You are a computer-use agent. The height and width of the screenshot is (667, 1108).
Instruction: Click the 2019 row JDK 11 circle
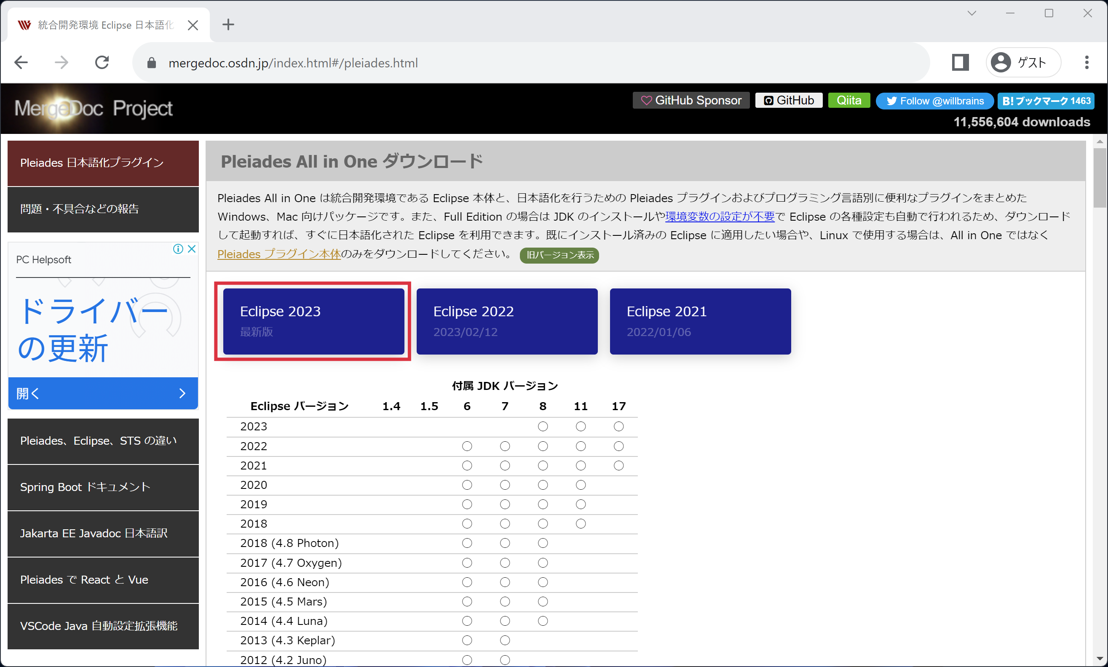581,504
